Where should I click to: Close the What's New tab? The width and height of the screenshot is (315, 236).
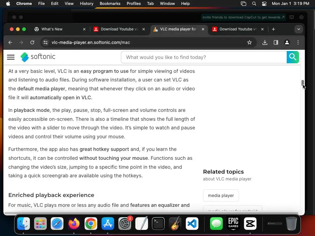click(x=84, y=29)
